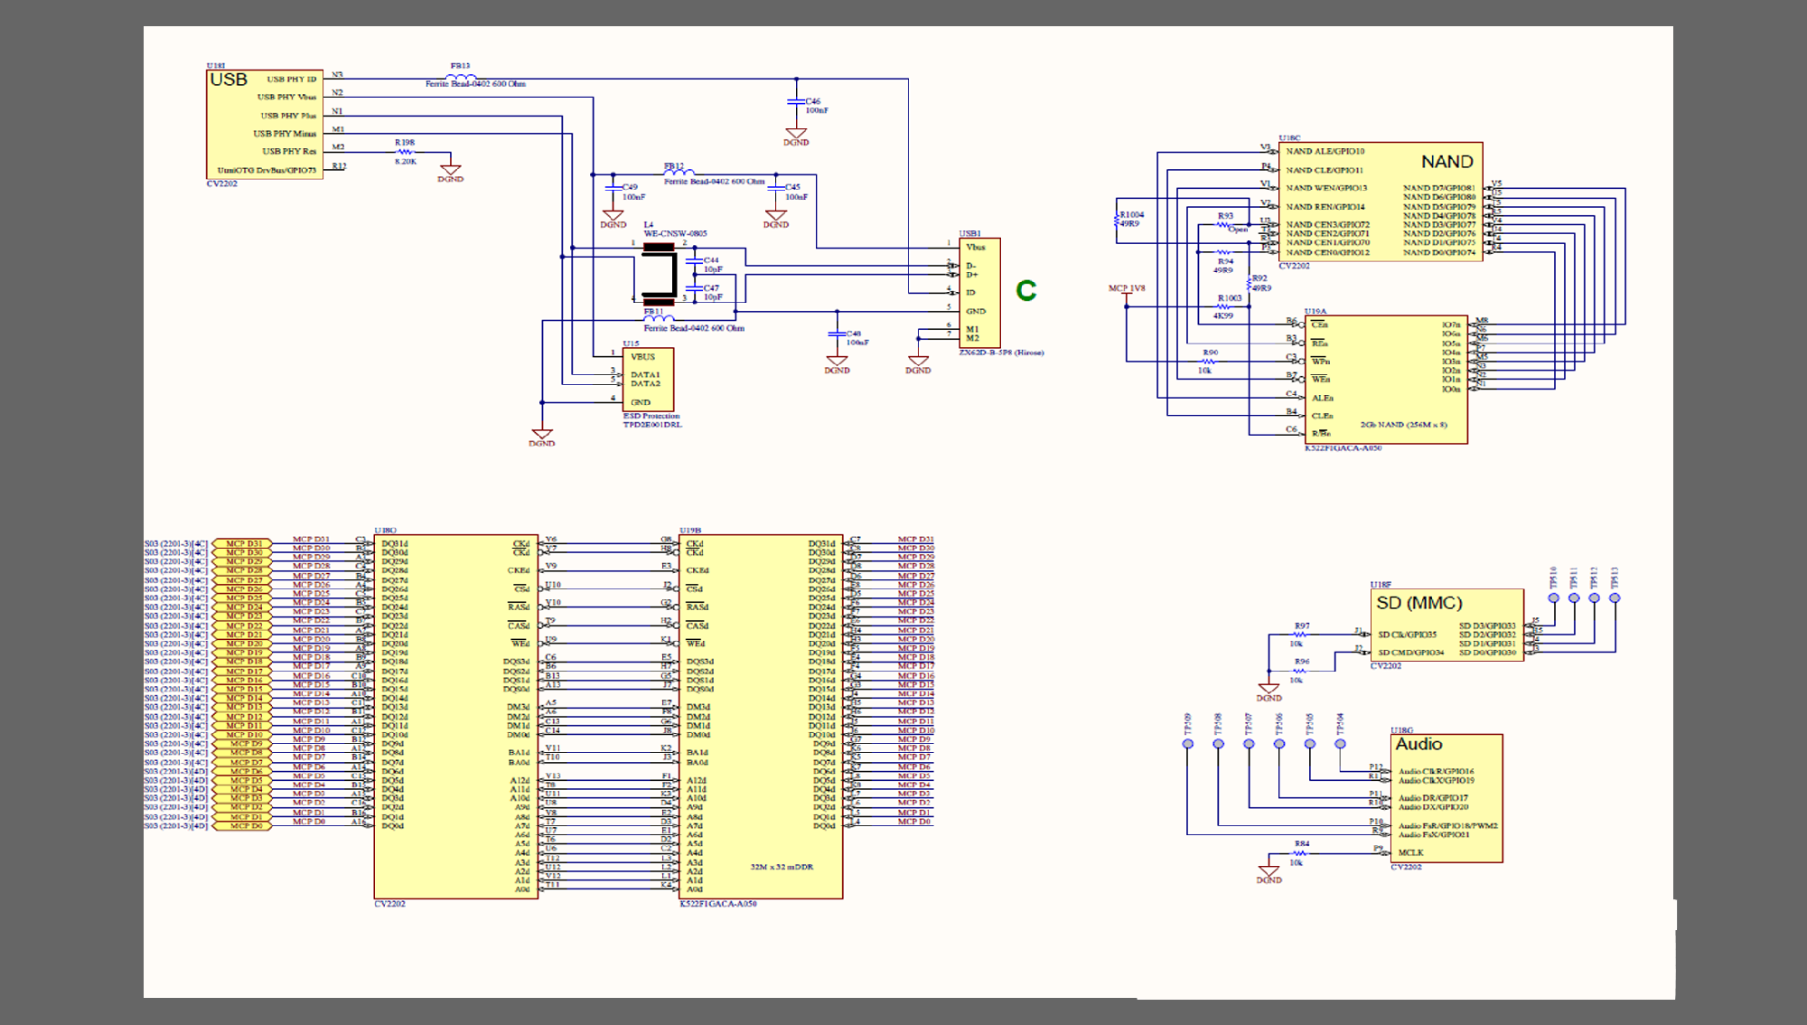The width and height of the screenshot is (1807, 1025).
Task: Select the TPD2E001DRL part number text
Action: (652, 424)
